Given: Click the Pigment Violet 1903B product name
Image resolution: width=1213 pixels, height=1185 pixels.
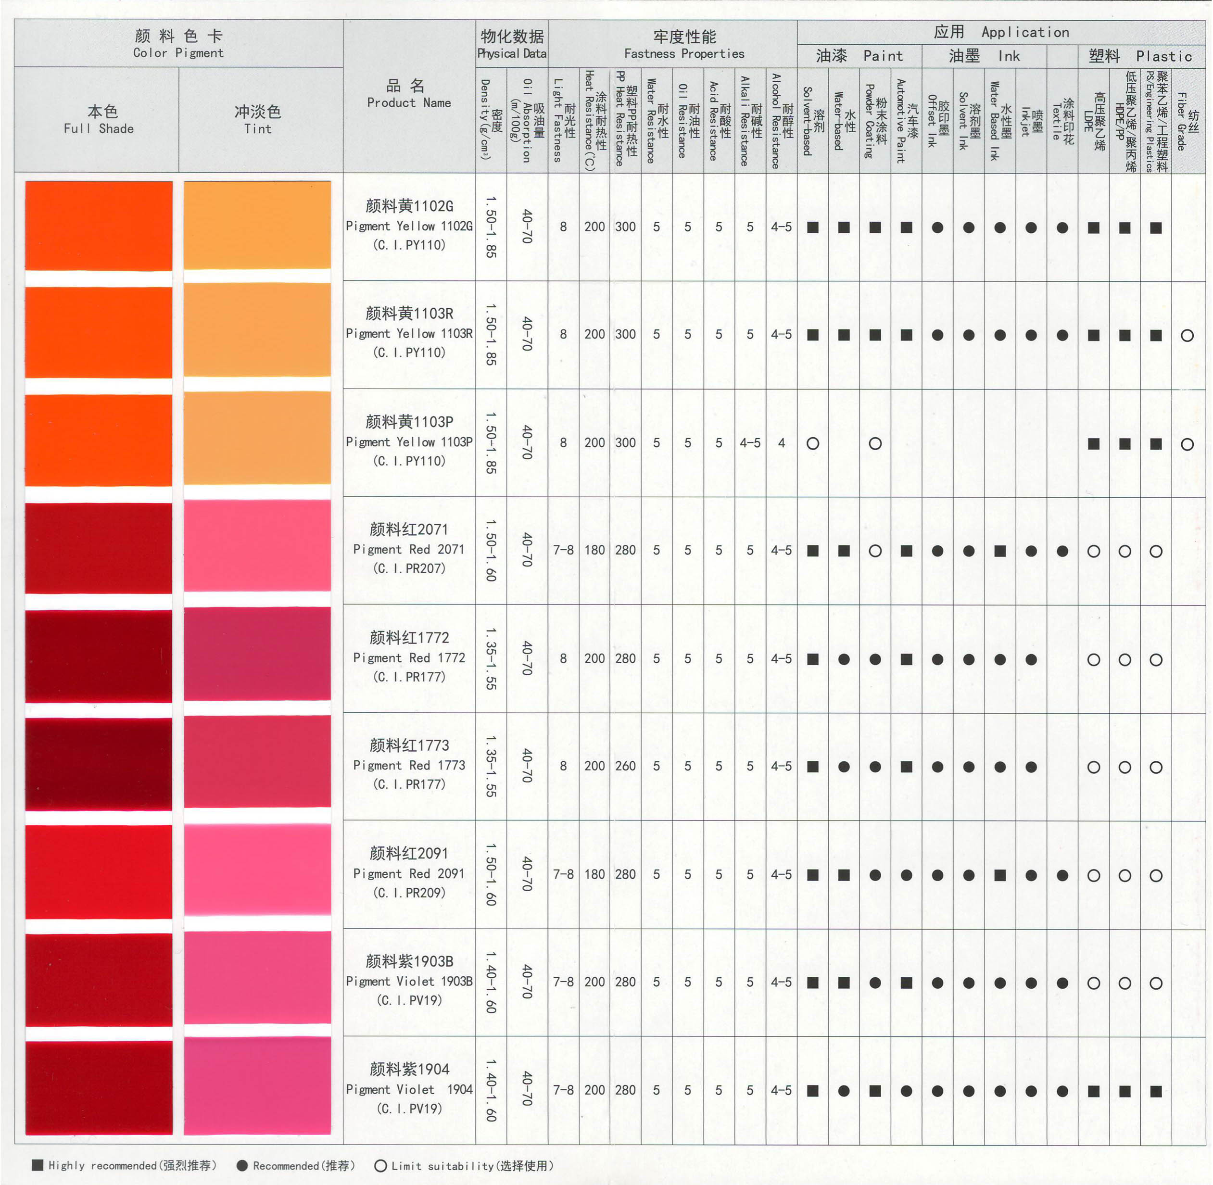Looking at the screenshot, I should [409, 981].
